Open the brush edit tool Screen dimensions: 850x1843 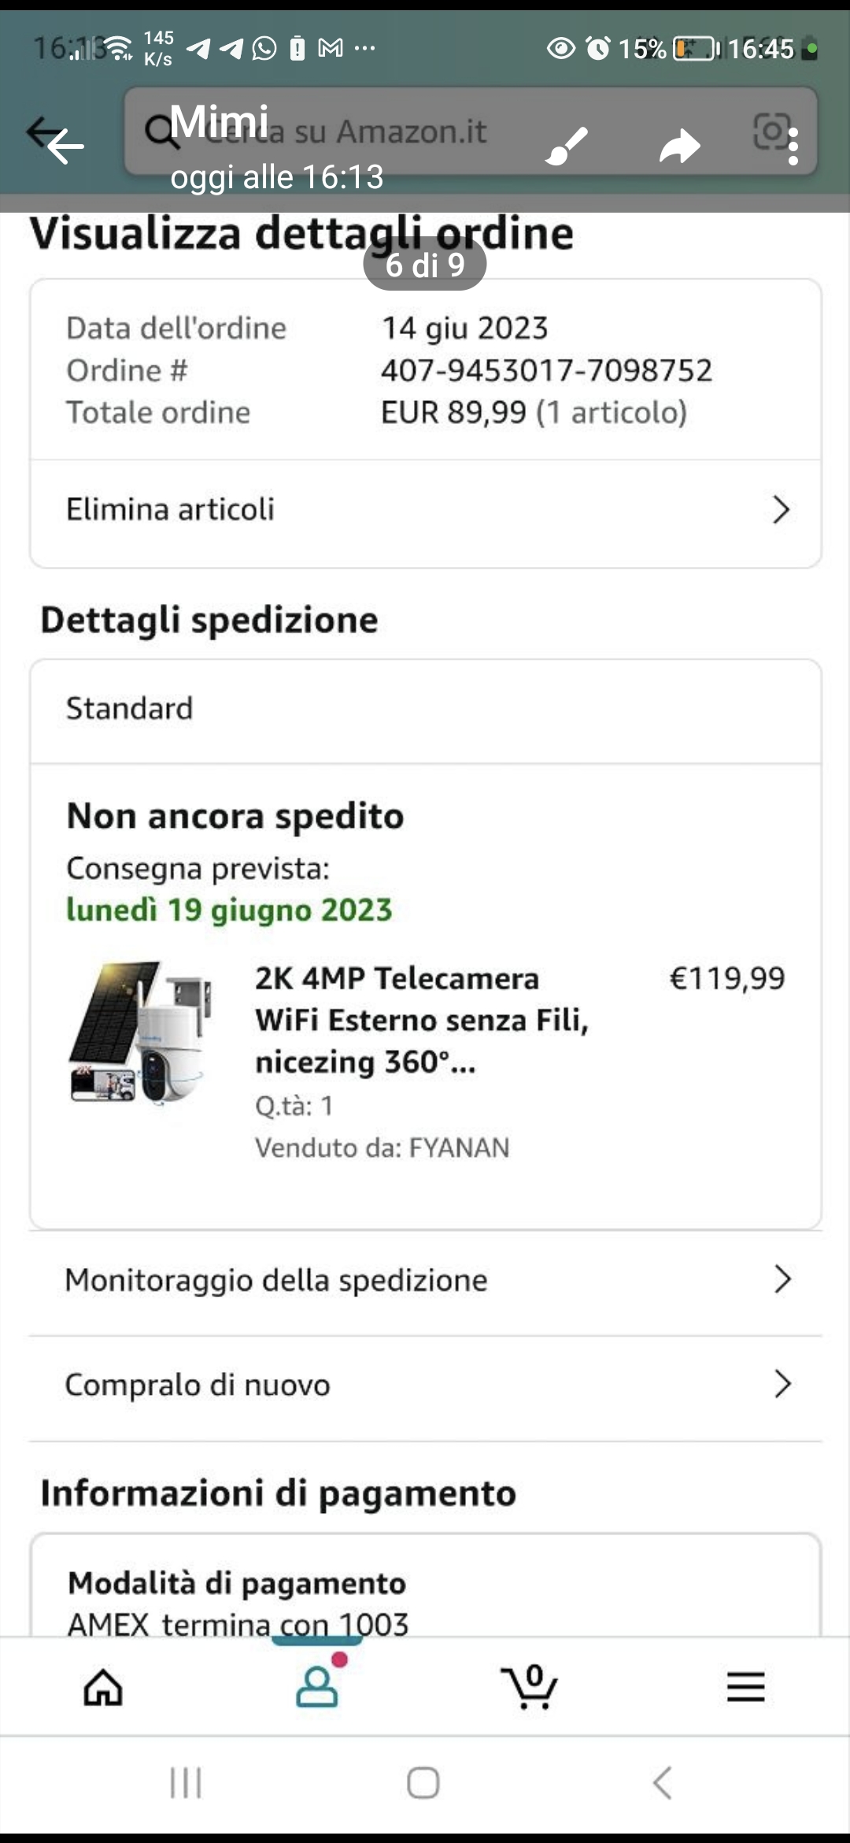pyautogui.click(x=567, y=146)
